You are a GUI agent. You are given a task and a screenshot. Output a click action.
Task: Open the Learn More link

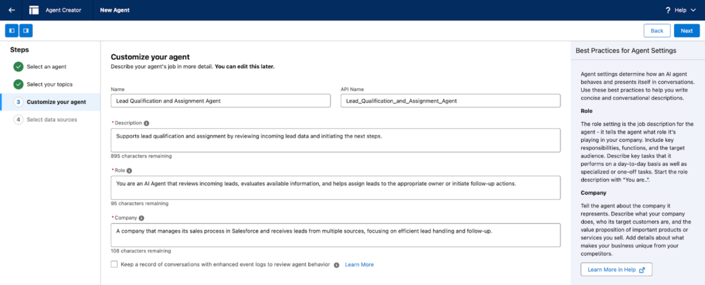click(x=359, y=264)
